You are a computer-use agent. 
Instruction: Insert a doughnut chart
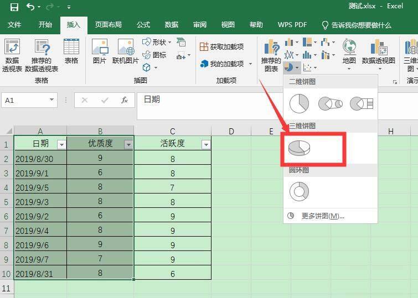(299, 192)
